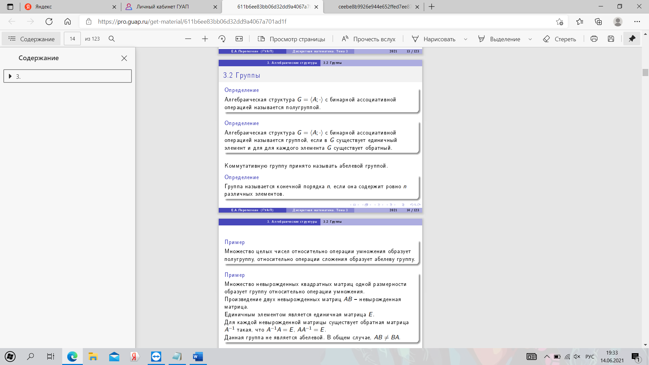
Task: Close the Личный кабинет ГУАП tab
Action: coord(215,7)
